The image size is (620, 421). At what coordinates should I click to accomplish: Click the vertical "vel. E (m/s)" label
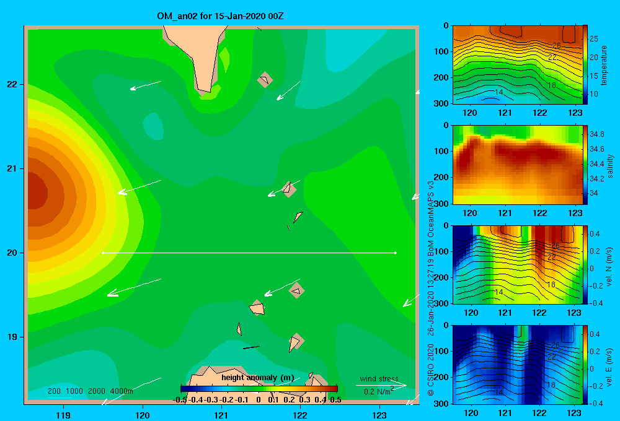tap(609, 367)
